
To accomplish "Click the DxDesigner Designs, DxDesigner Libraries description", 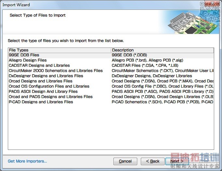I will (152, 76).
